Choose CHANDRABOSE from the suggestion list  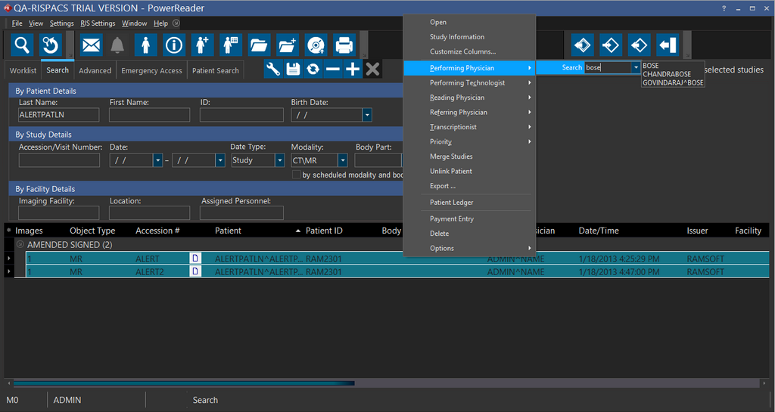click(x=666, y=74)
